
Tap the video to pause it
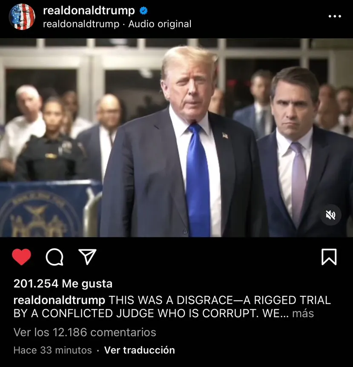point(176,138)
